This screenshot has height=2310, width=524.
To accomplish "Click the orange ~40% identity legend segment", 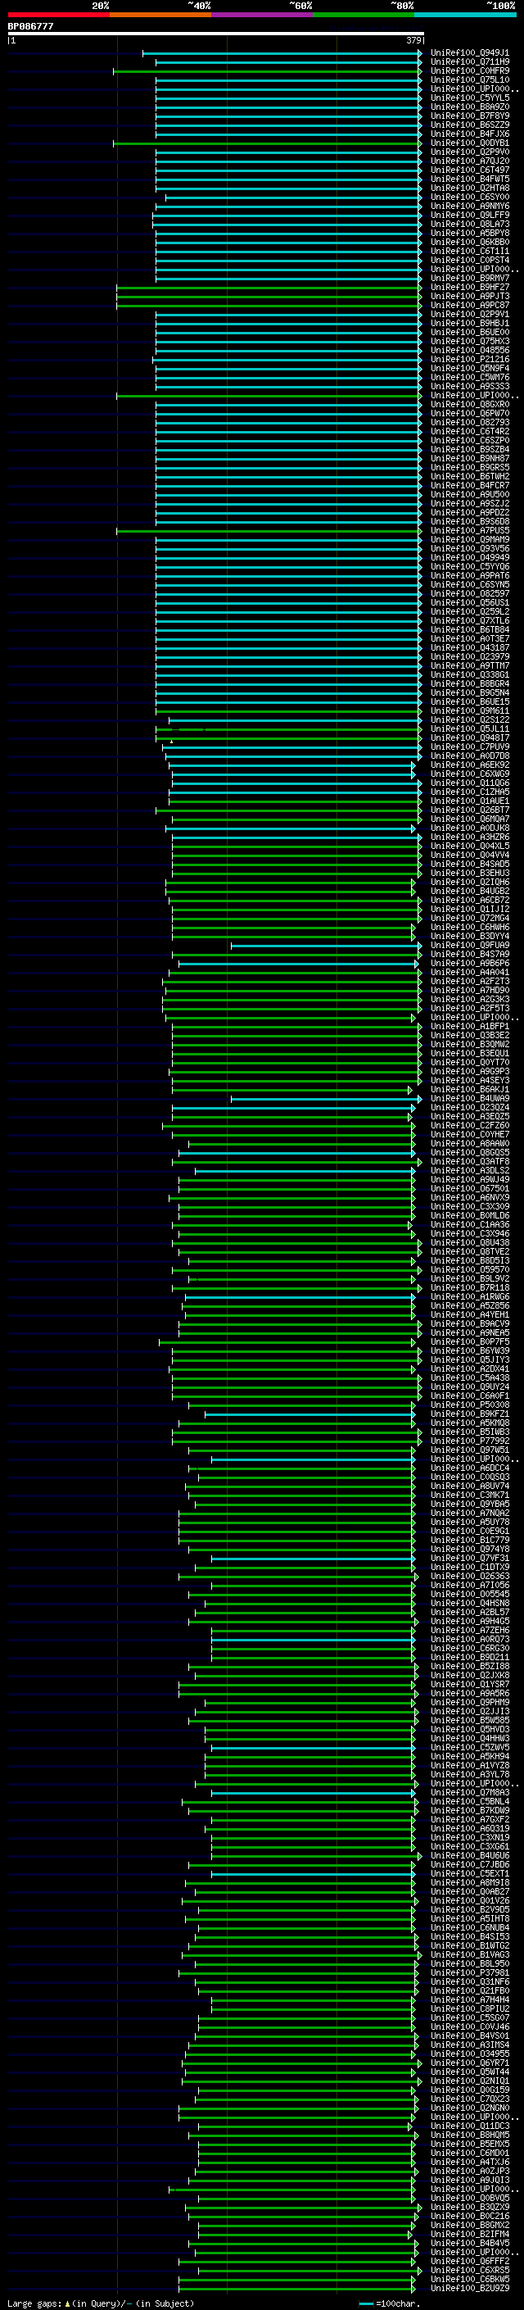I will click(x=160, y=15).
